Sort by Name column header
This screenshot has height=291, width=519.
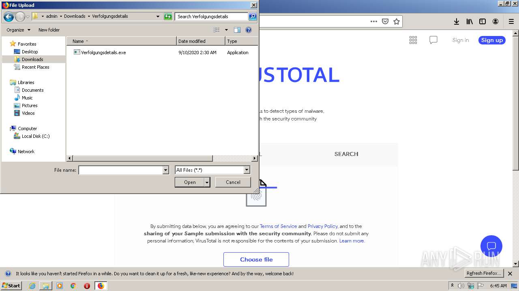pyautogui.click(x=122, y=41)
